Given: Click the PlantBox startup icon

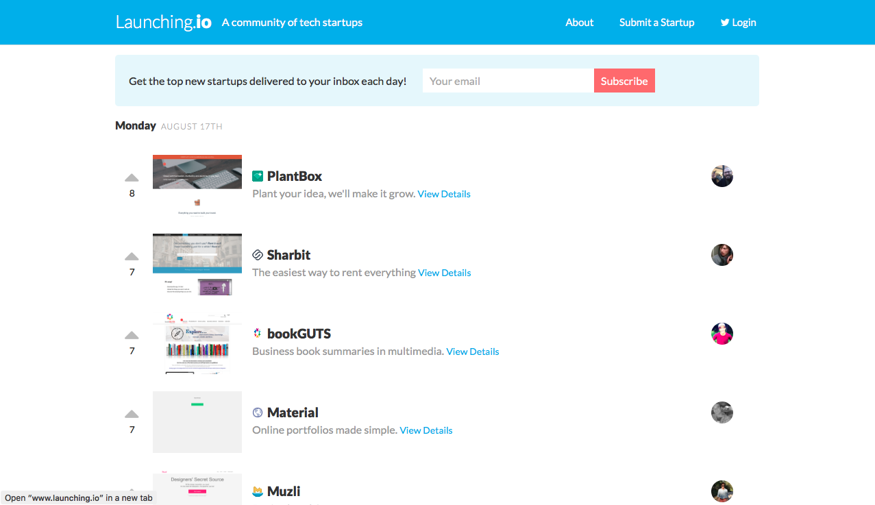Looking at the screenshot, I should (259, 175).
